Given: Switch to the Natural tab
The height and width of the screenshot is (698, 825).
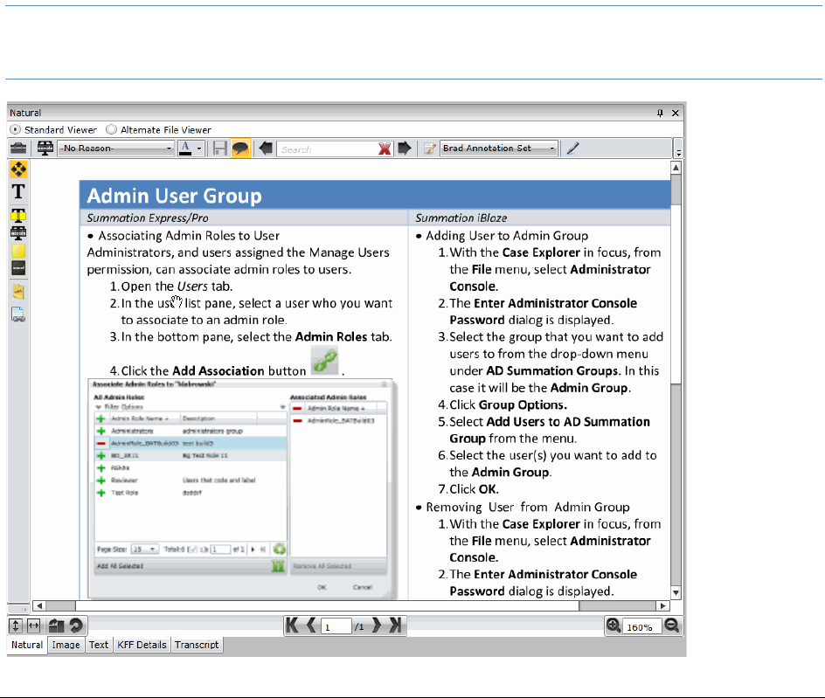Looking at the screenshot, I should (27, 645).
